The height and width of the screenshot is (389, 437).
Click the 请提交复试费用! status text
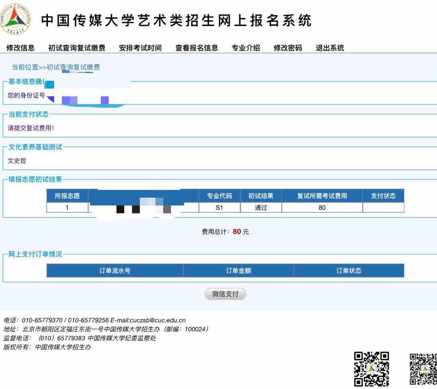tap(30, 128)
